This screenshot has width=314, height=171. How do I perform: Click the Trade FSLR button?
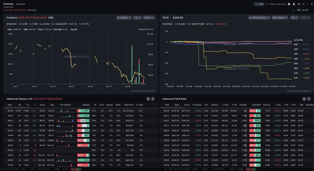259,4
